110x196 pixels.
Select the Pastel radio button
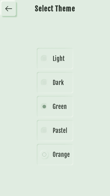(x=44, y=130)
